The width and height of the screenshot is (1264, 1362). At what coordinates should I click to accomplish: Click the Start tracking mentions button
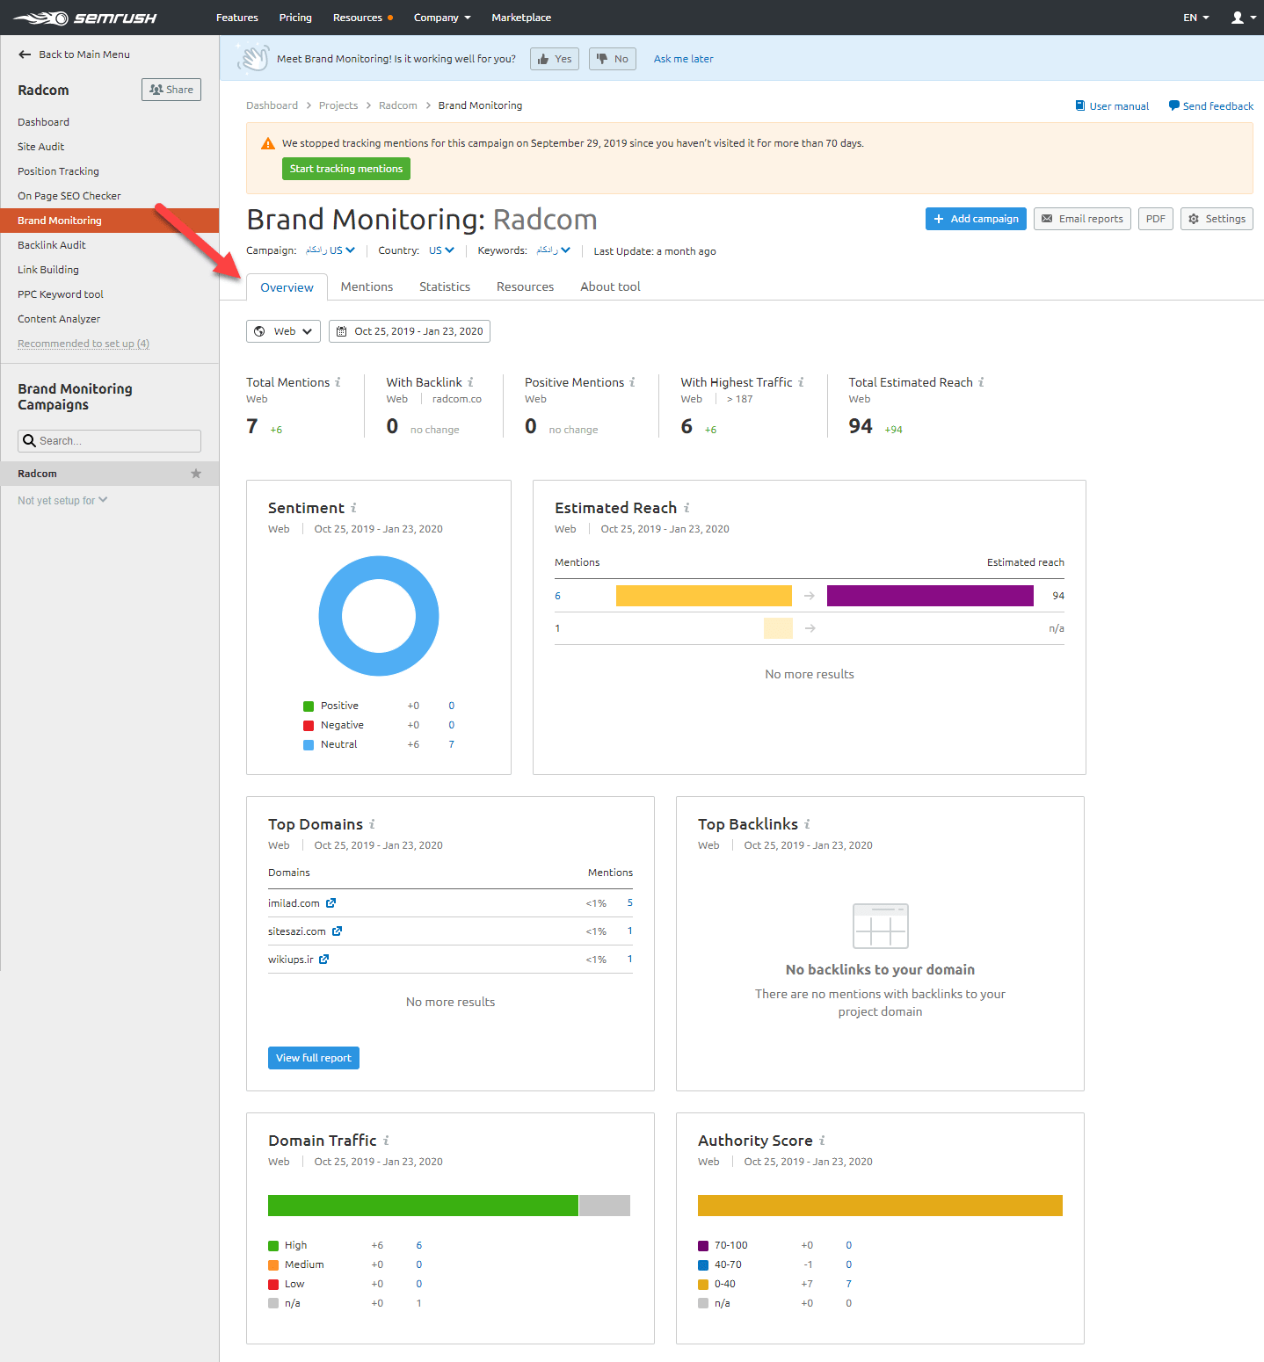345,169
